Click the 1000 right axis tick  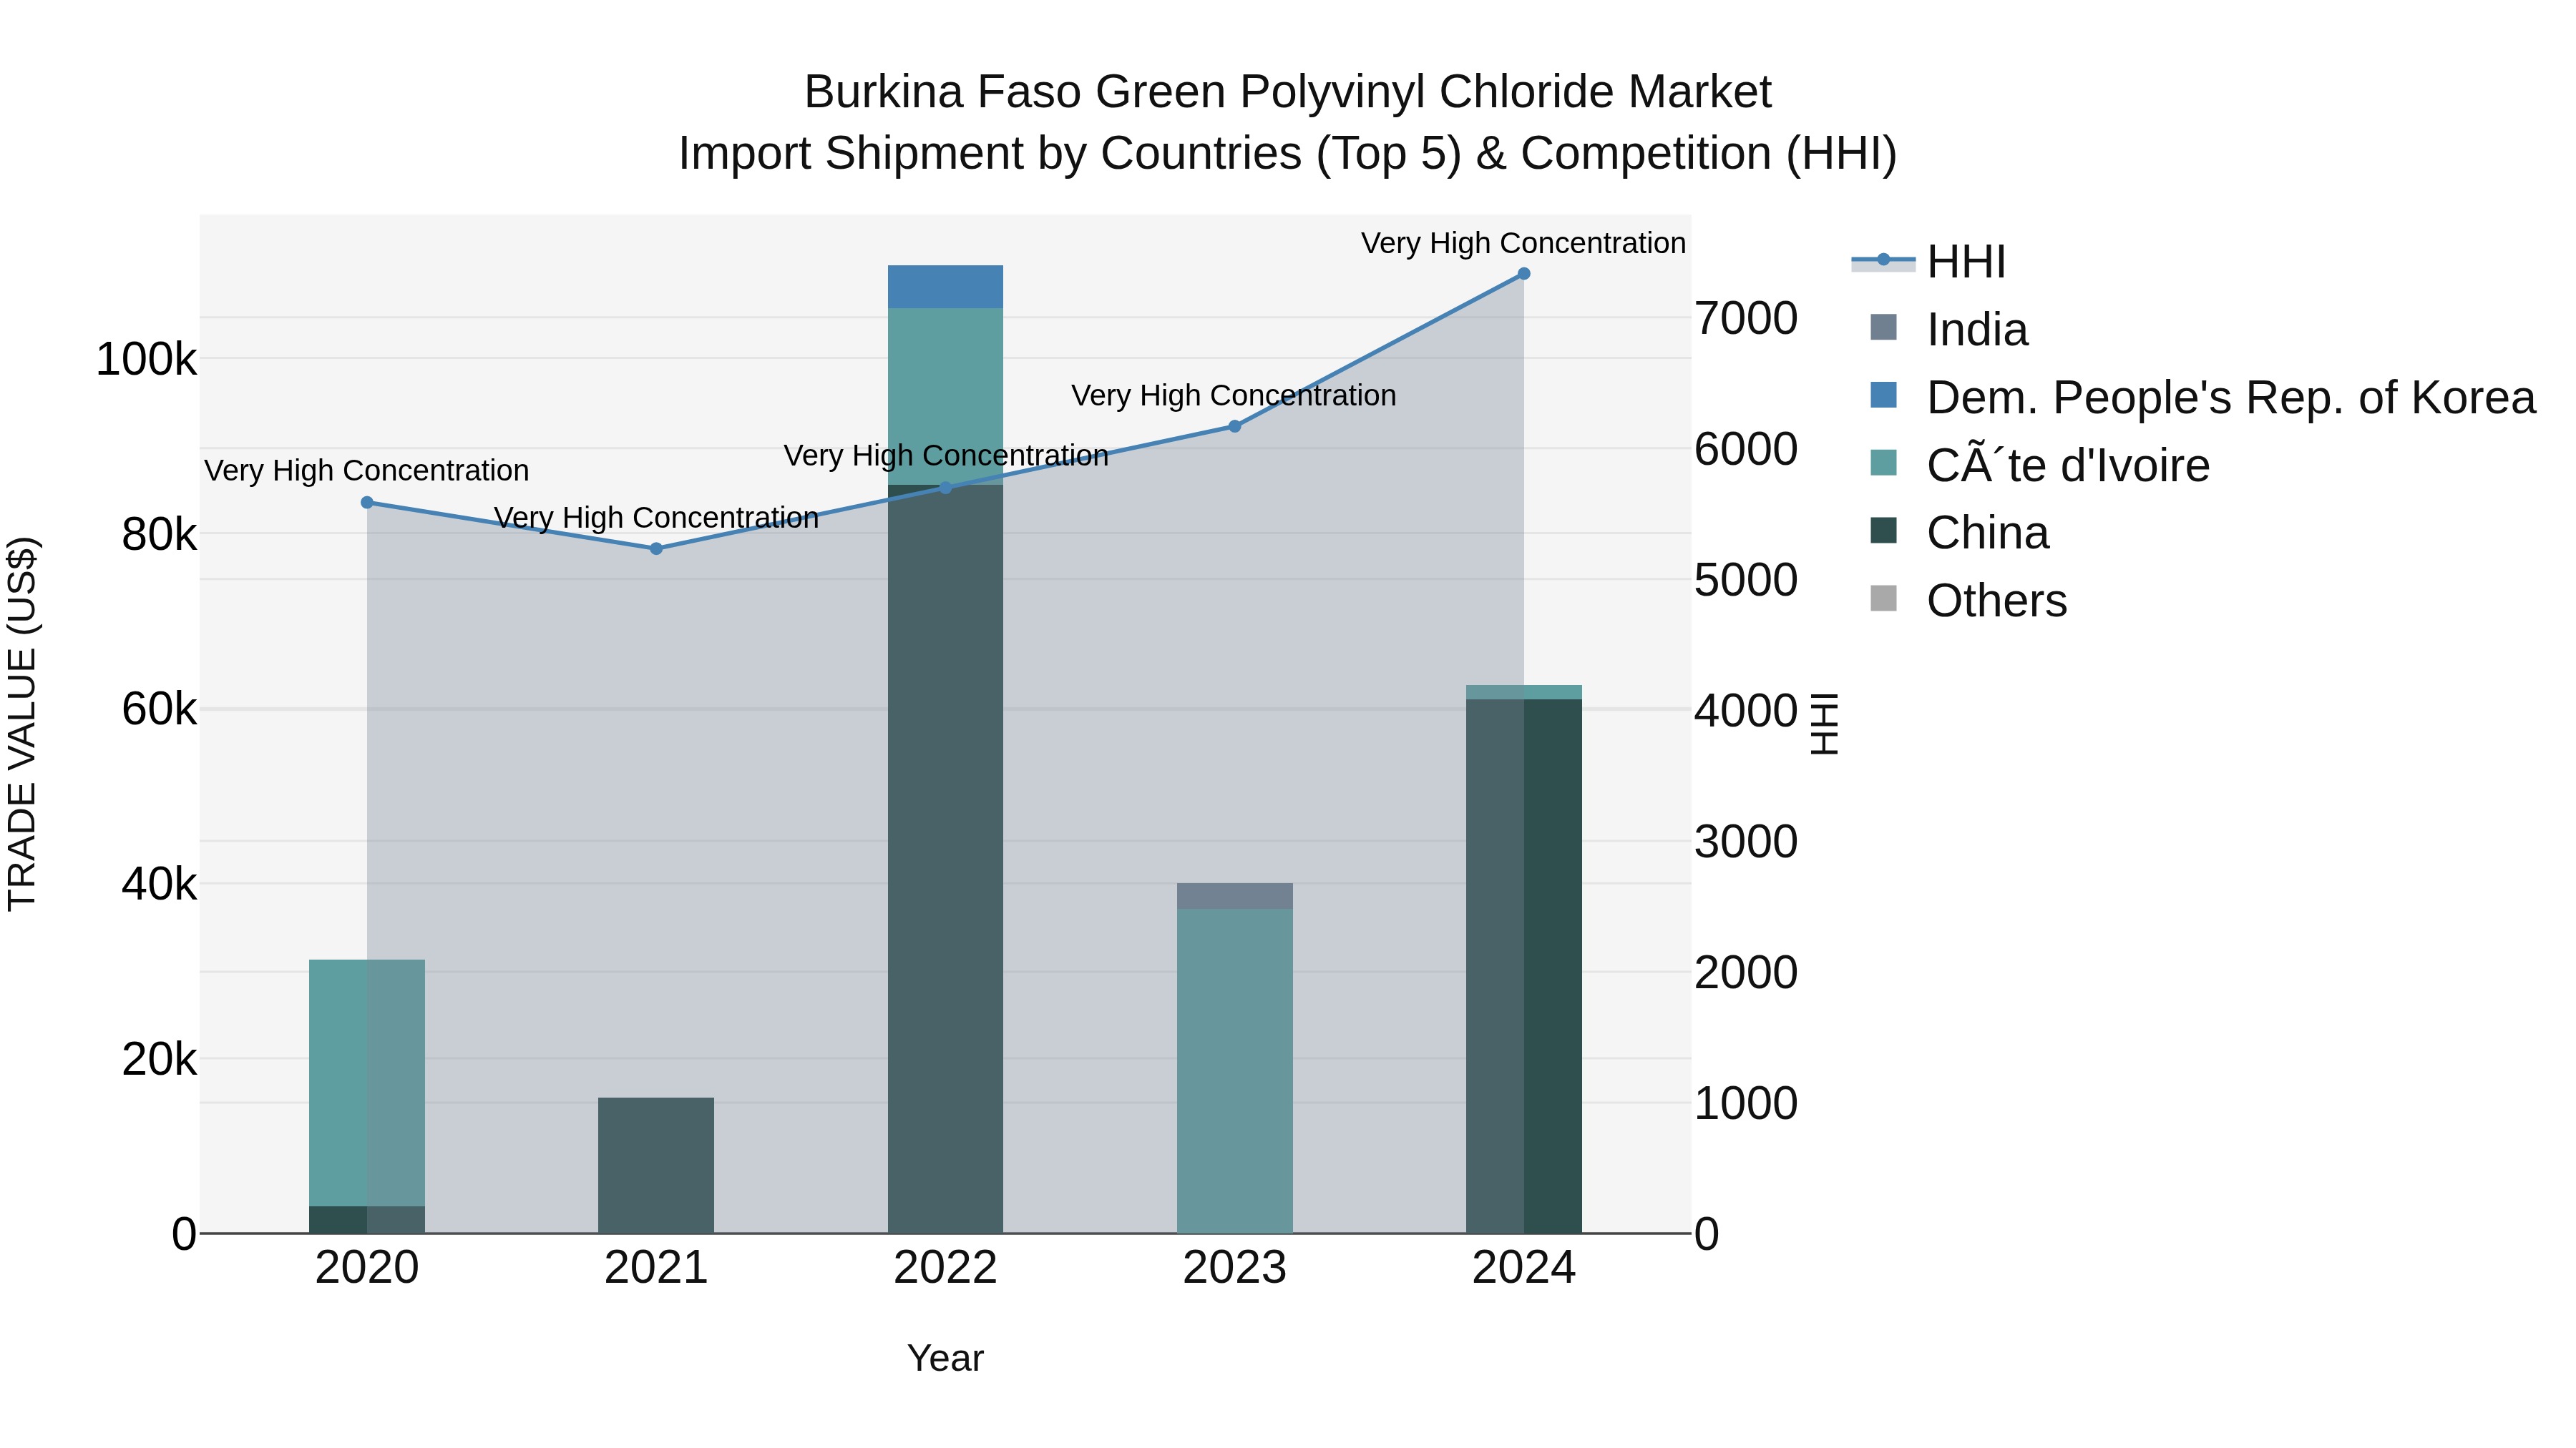pyautogui.click(x=1746, y=1103)
